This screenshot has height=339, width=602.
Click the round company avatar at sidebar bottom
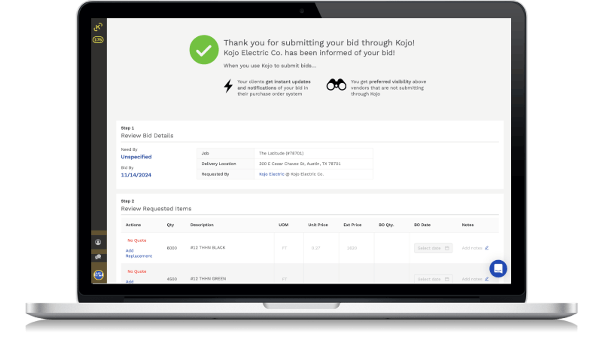[x=98, y=275]
